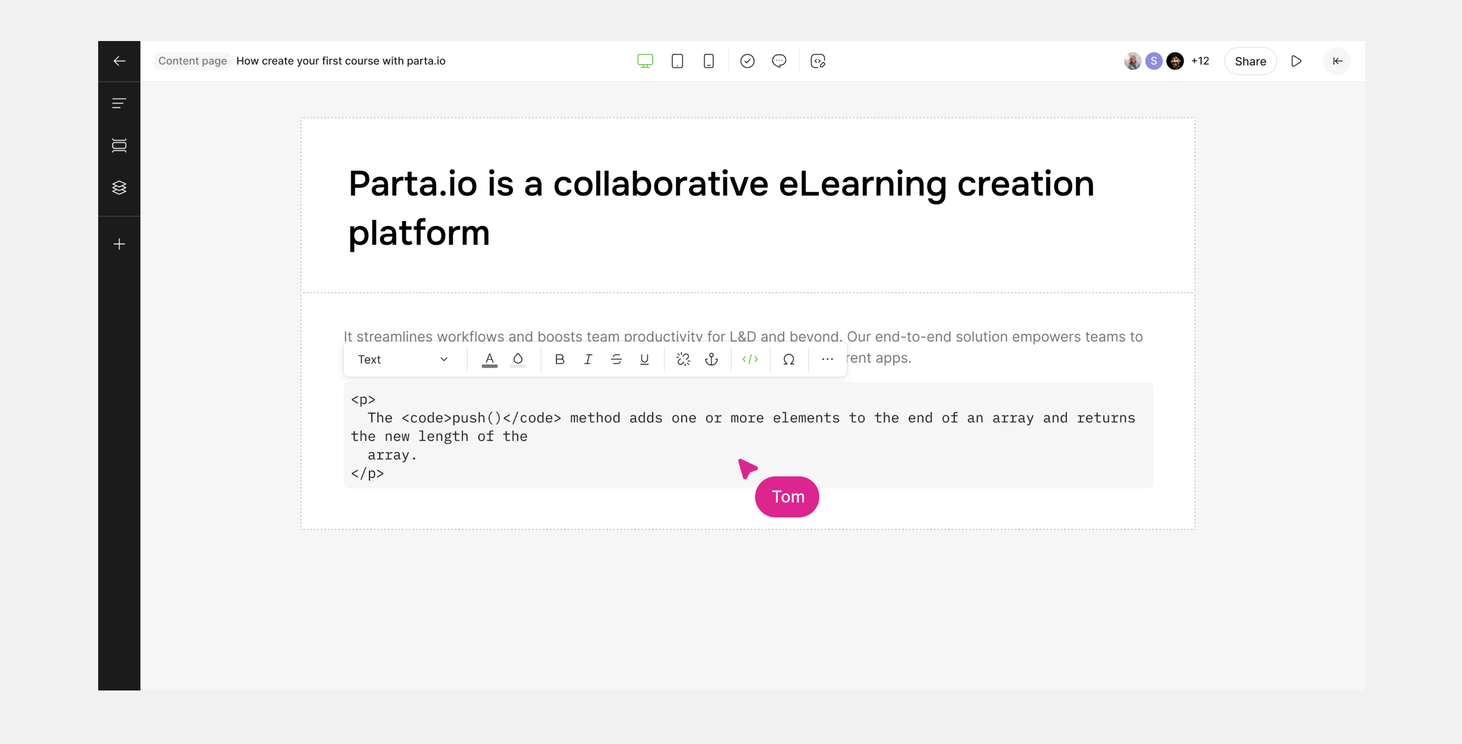Open the code review icon in header
The width and height of the screenshot is (1462, 744).
click(818, 61)
